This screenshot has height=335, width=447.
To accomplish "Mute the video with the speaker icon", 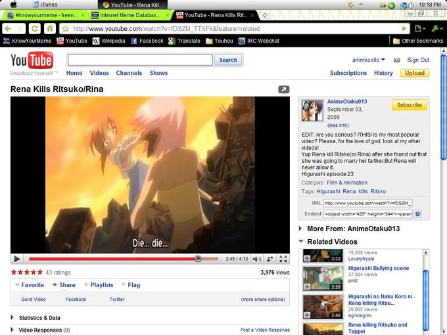I will coord(256,259).
